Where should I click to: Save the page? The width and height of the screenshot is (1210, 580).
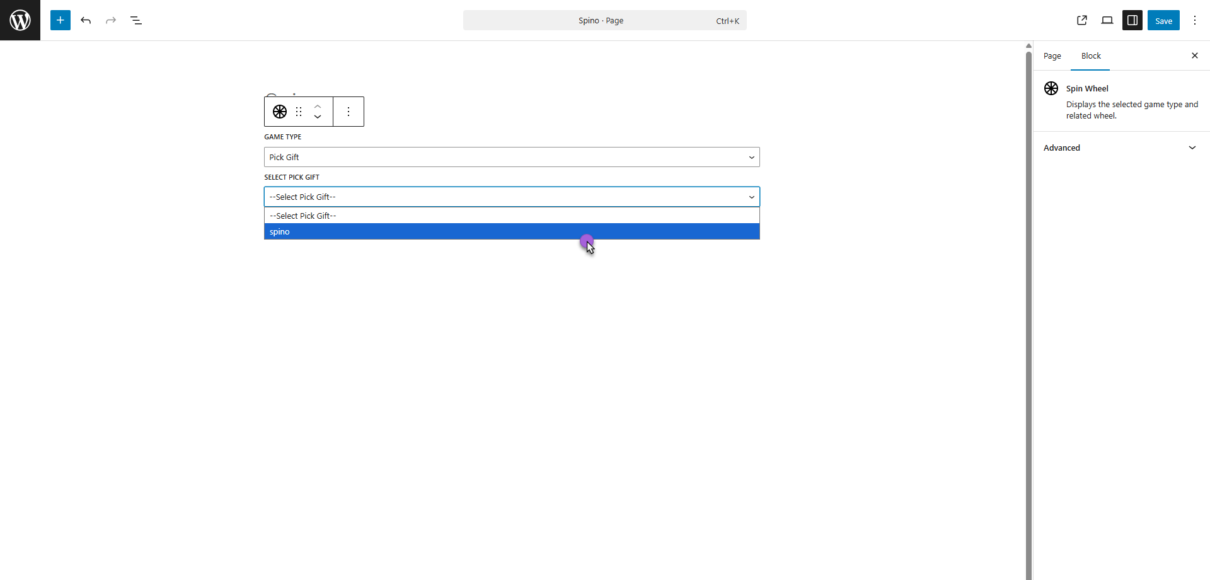tap(1163, 20)
